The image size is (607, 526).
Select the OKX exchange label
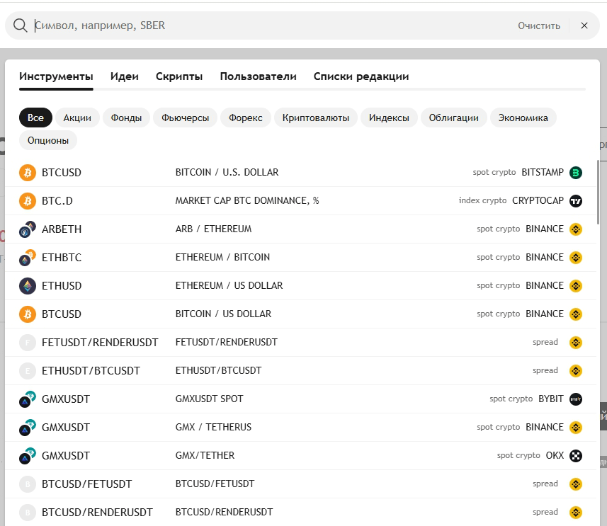point(555,455)
